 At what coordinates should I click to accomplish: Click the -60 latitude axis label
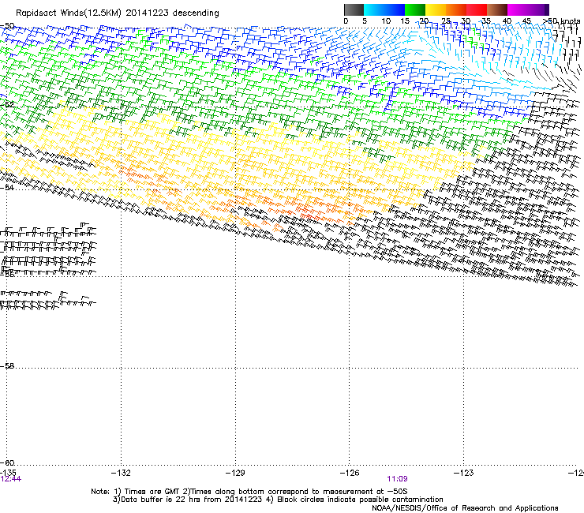[7, 463]
